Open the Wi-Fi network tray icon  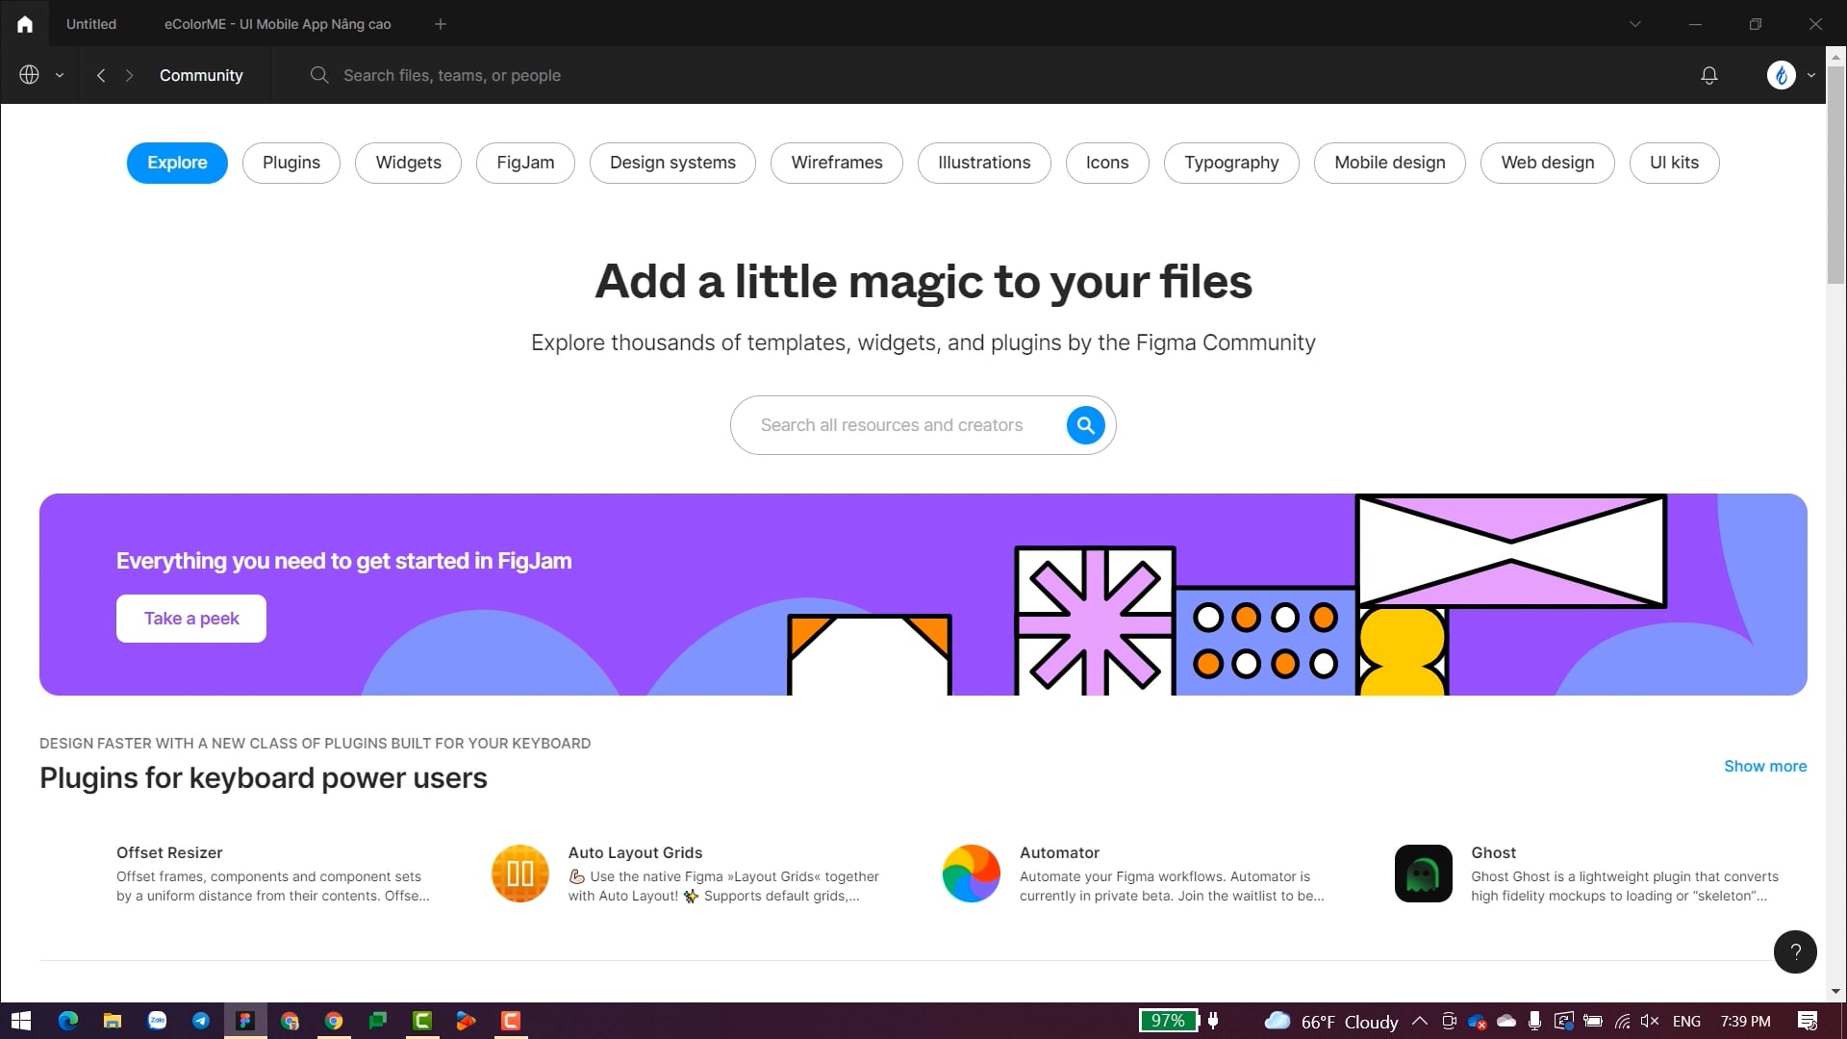1622,1021
